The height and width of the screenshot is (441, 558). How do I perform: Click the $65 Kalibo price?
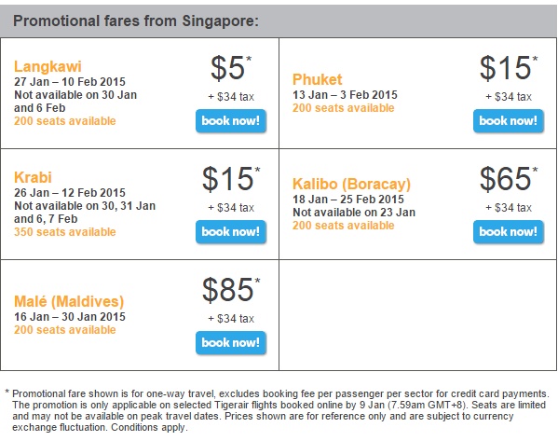509,178
